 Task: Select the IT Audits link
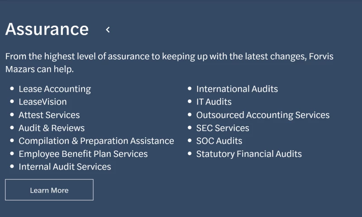pos(214,102)
